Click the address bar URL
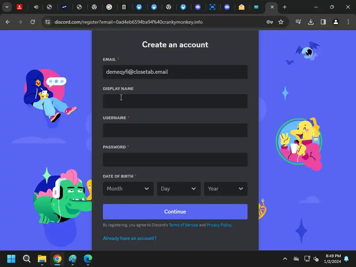 tap(129, 22)
